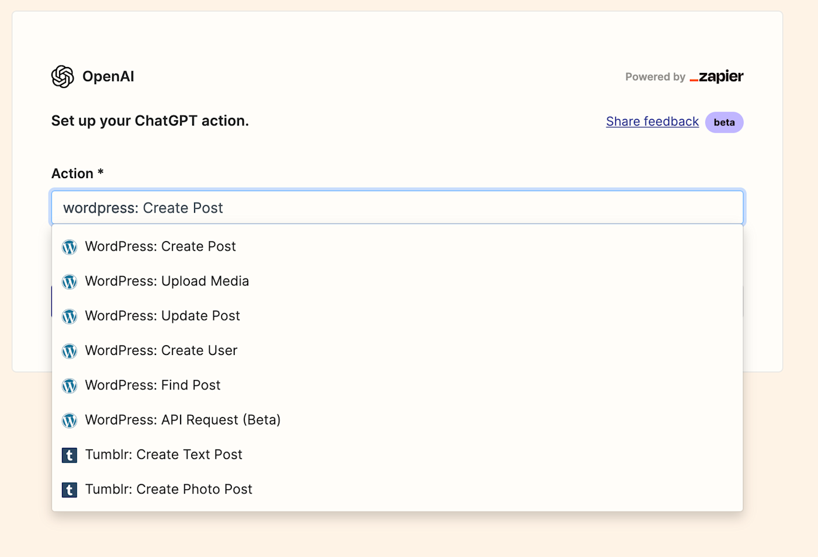Choose WordPress: Find Post action
818x557 pixels.
click(x=153, y=385)
